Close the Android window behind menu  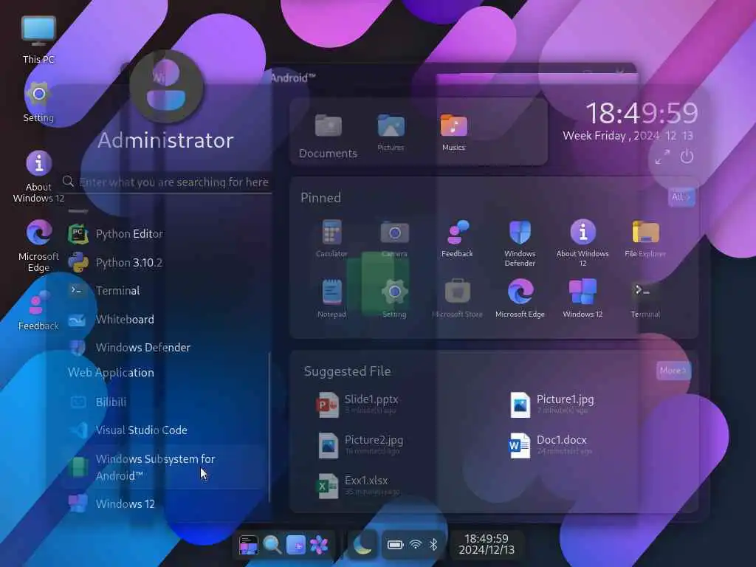[x=619, y=72]
